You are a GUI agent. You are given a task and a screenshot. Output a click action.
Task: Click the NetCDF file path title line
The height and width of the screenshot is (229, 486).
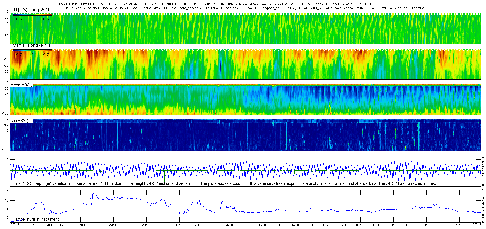(220, 4)
